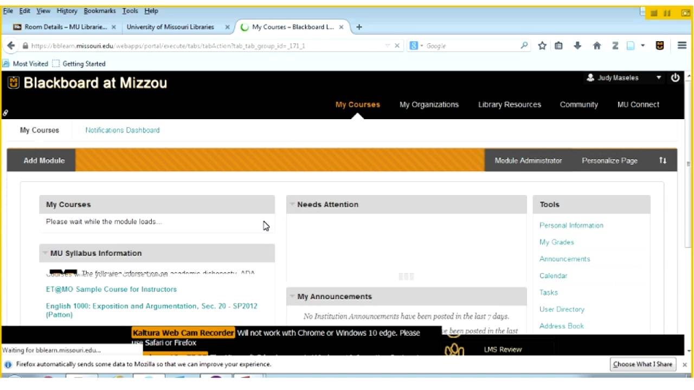The image size is (694, 390).
Task: Switch to the Room Details browser tab
Action: tap(65, 27)
